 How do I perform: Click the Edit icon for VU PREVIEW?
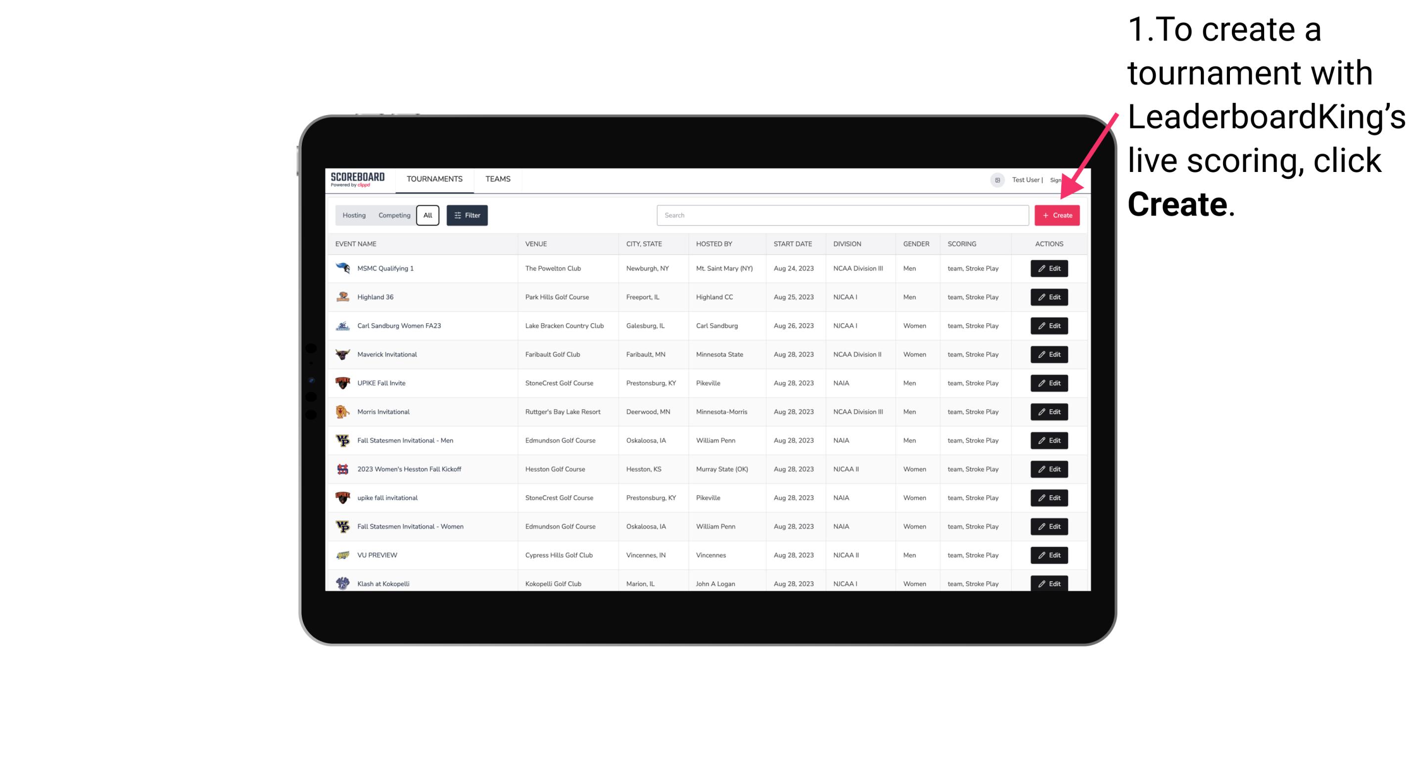coord(1048,555)
